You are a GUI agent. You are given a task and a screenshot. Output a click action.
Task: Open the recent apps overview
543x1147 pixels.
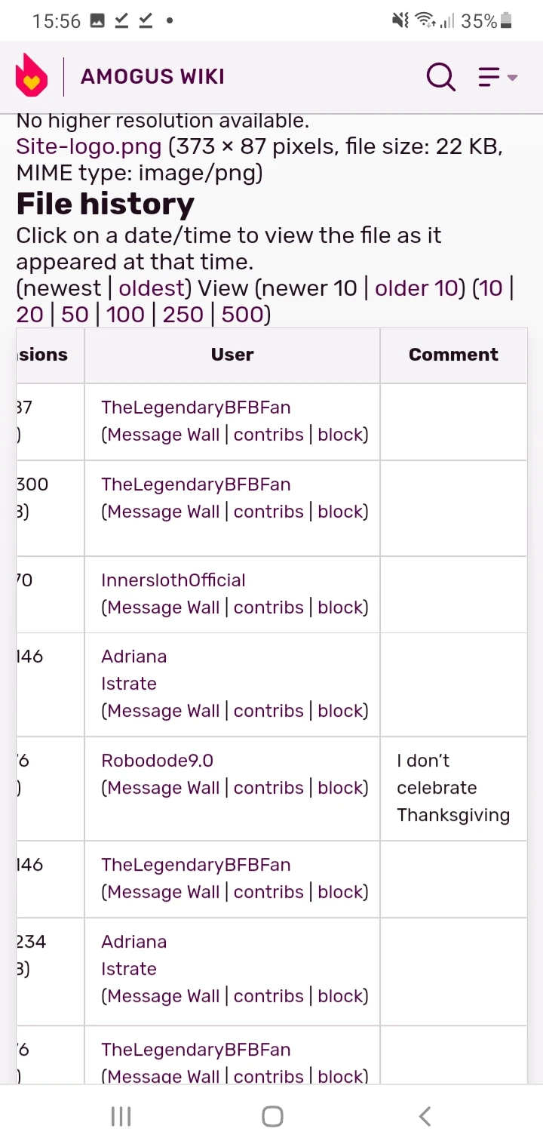[121, 1116]
